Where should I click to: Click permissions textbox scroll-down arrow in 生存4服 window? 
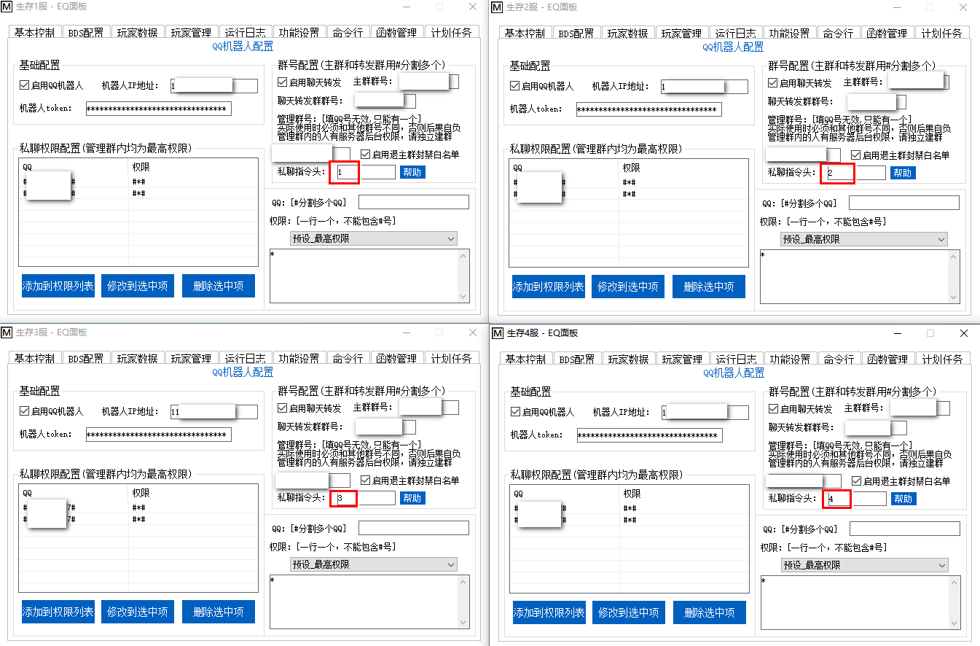pos(954,622)
